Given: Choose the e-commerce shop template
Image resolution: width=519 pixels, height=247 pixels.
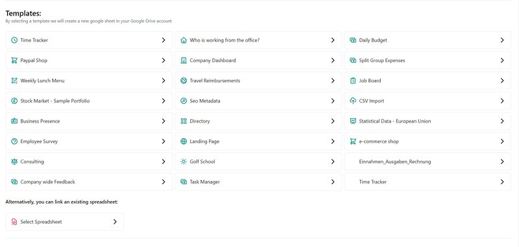Looking at the screenshot, I should [428, 141].
